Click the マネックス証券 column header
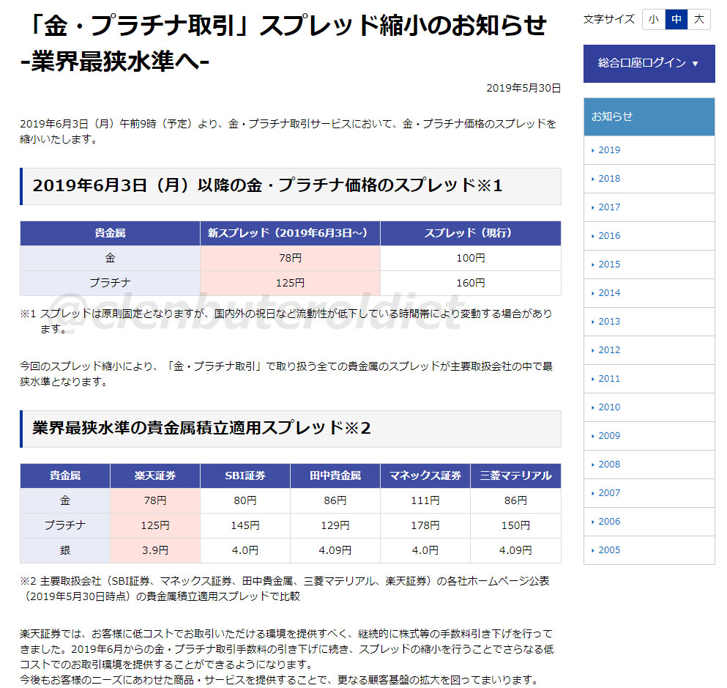This screenshot has height=688, width=727. tap(425, 476)
